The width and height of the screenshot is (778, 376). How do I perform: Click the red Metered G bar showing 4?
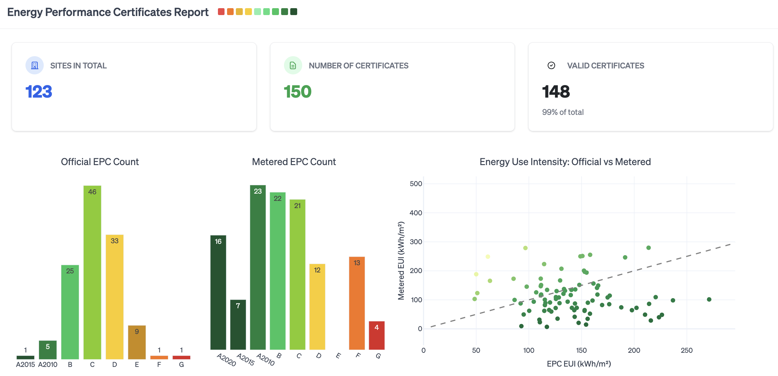(x=376, y=335)
